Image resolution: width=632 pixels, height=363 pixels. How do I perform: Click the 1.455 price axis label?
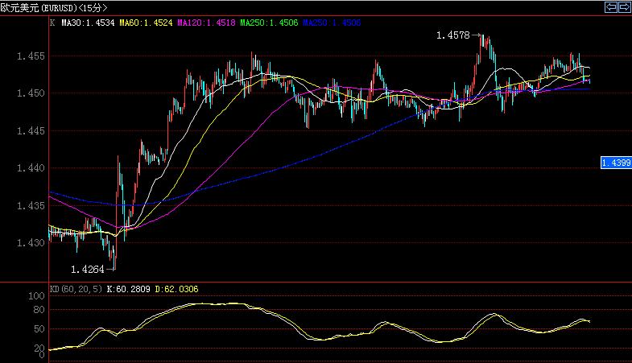pos(31,56)
